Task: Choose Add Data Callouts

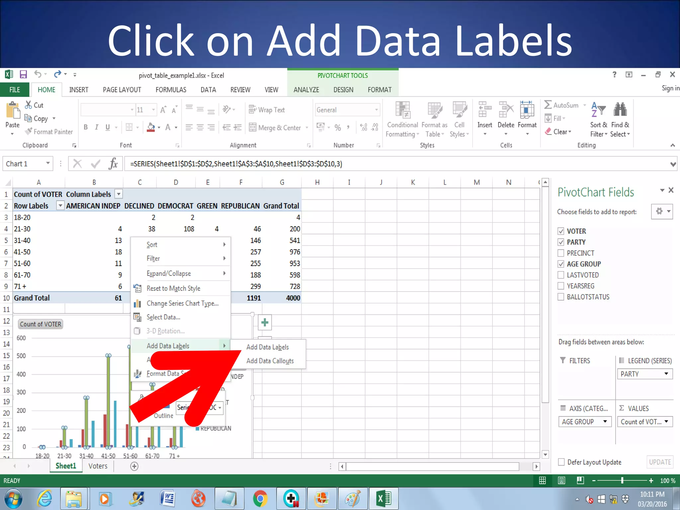Action: (270, 361)
